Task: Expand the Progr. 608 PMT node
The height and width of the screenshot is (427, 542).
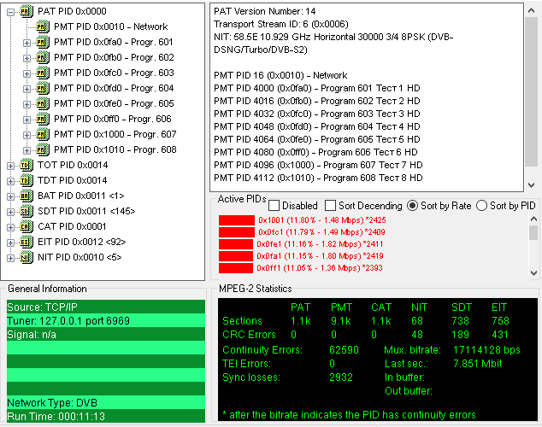Action: point(27,150)
